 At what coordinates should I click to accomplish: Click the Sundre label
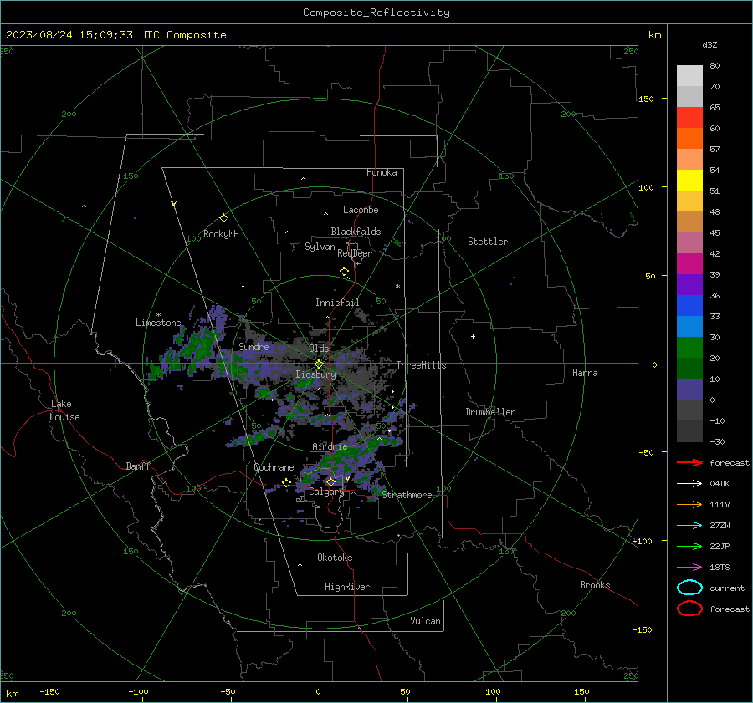(254, 346)
